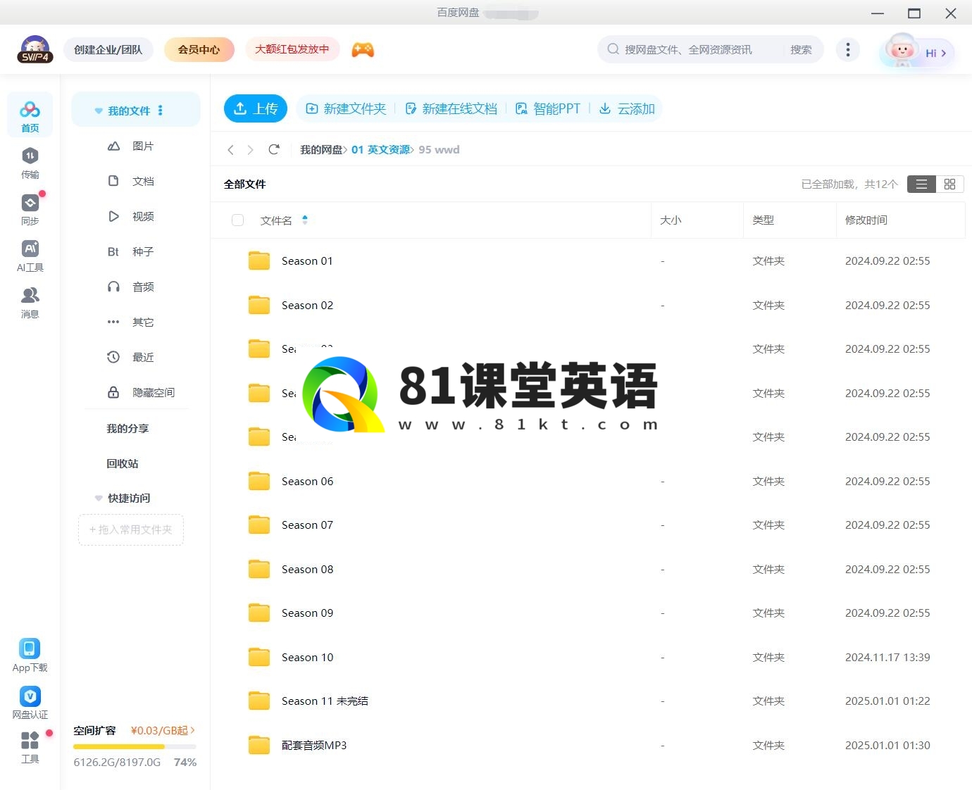Click 拖入常用文件夹 drop box
The width and height of the screenshot is (972, 790).
[131, 529]
